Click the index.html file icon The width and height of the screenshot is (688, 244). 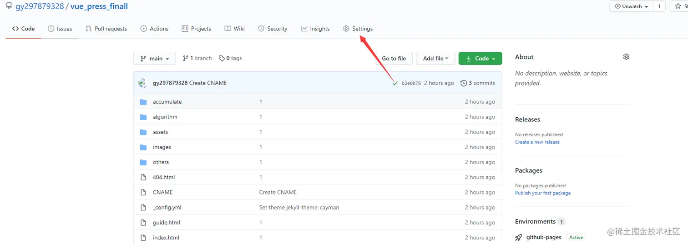[x=143, y=238]
